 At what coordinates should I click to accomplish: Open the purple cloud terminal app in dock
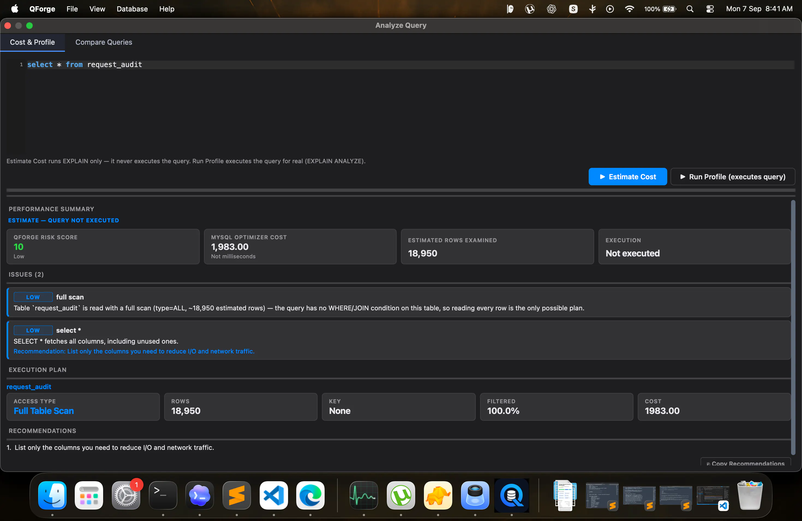[x=200, y=495]
